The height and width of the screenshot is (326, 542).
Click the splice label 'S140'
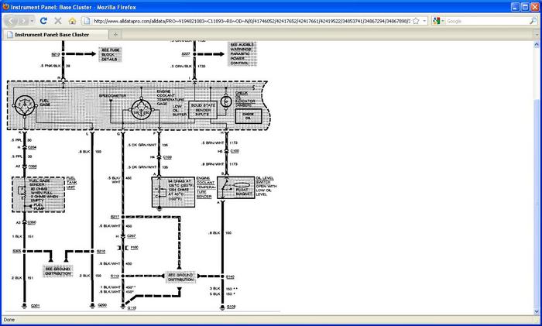[x=230, y=276]
